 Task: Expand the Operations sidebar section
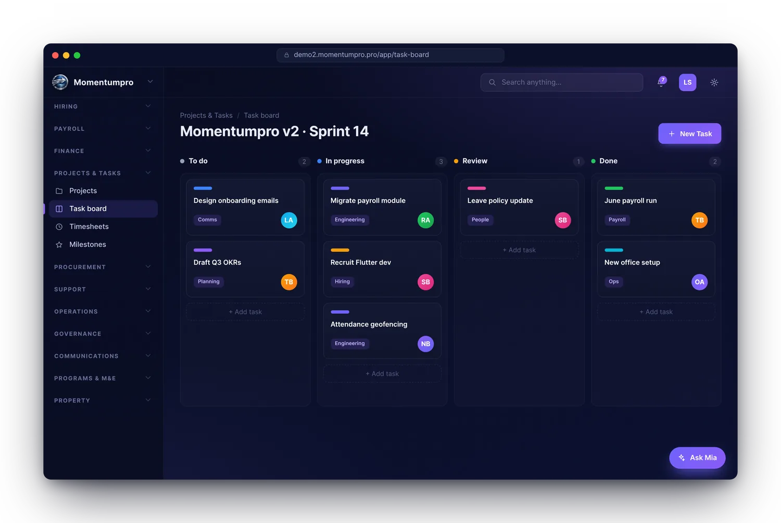(x=103, y=312)
